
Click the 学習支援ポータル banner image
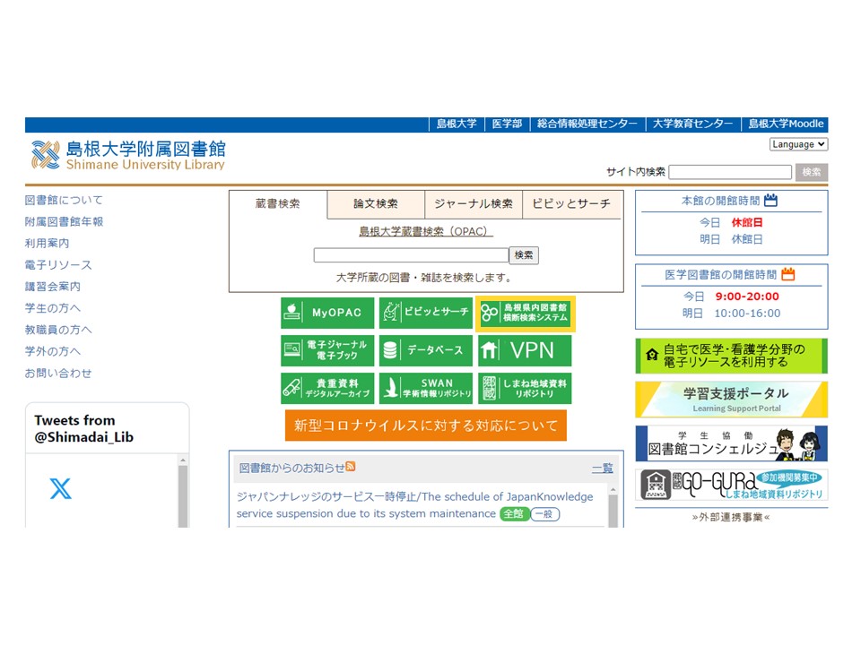(731, 399)
